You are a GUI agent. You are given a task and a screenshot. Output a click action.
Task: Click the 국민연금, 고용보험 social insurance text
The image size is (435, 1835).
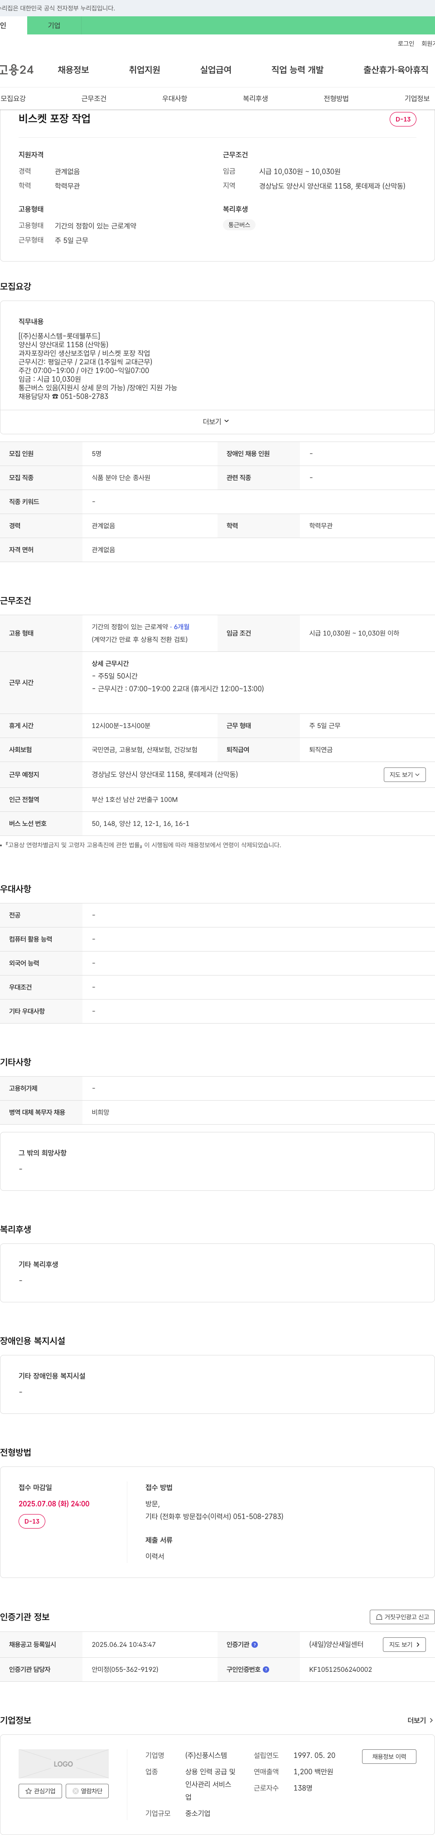click(145, 749)
